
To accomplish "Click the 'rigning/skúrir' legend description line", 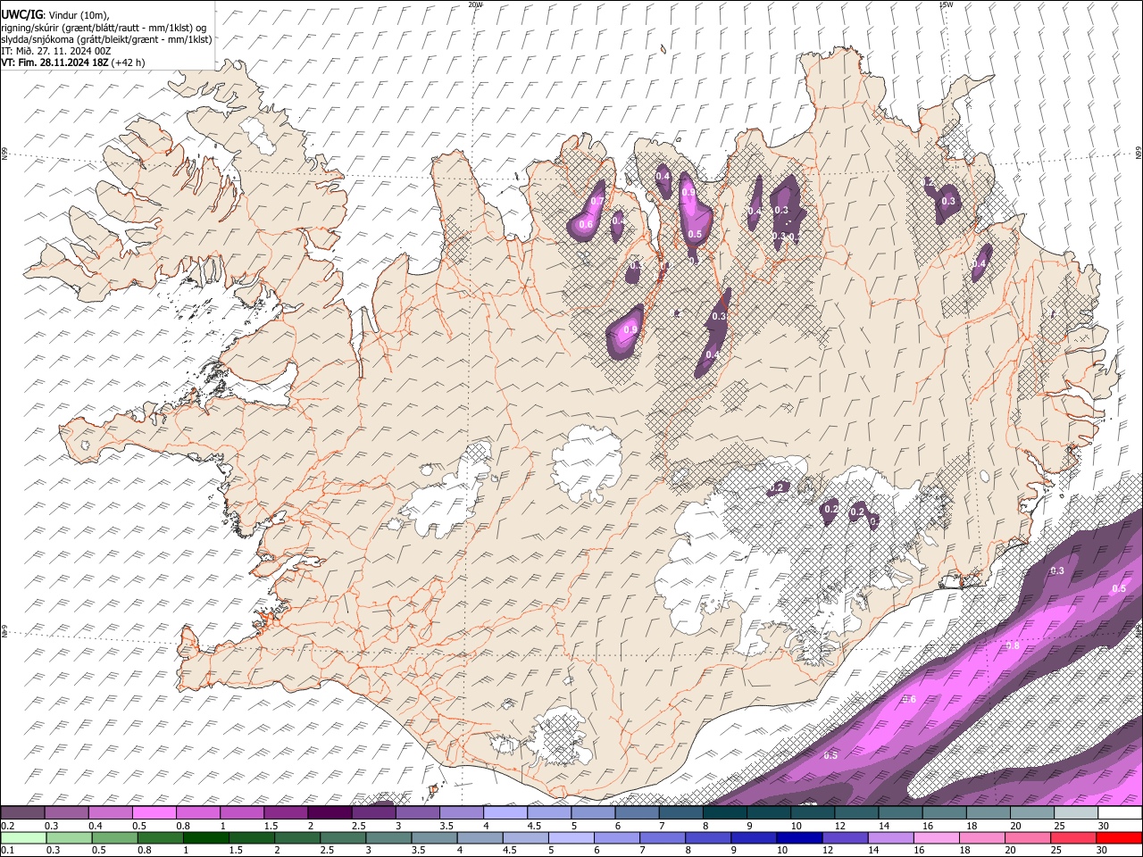I will pyautogui.click(x=104, y=28).
